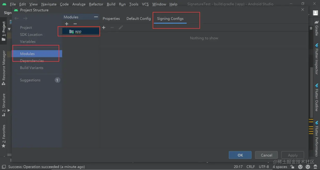This screenshot has width=320, height=170.
Task: Switch to the Properties tab
Action: [x=111, y=19]
